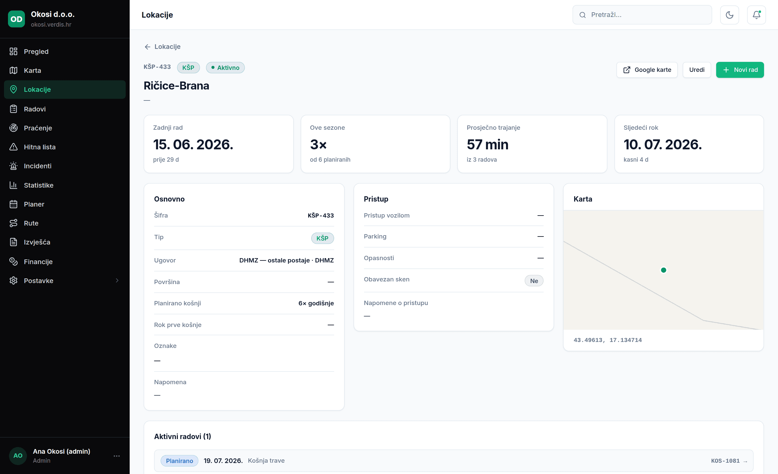Open Pregled menu item
Screen dimensions: 778x474
[x=65, y=52]
